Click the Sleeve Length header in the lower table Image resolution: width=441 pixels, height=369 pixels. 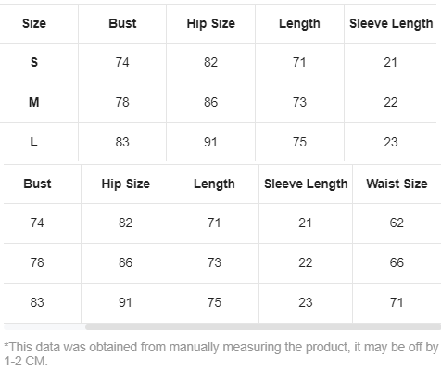pyautogui.click(x=306, y=184)
